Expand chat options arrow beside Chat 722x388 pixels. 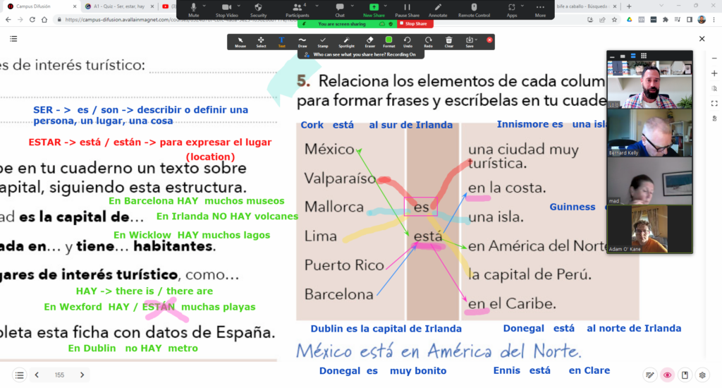click(353, 6)
